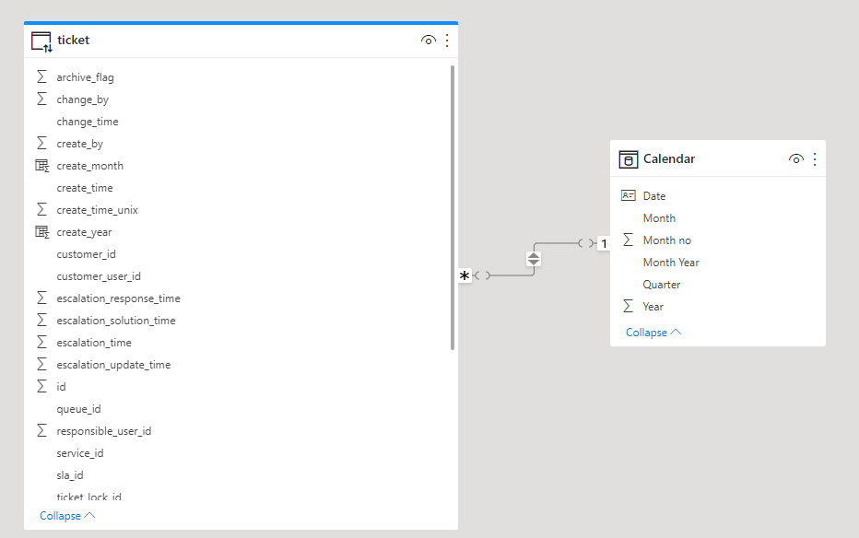Click the Calendar table icon in header

[x=629, y=159]
